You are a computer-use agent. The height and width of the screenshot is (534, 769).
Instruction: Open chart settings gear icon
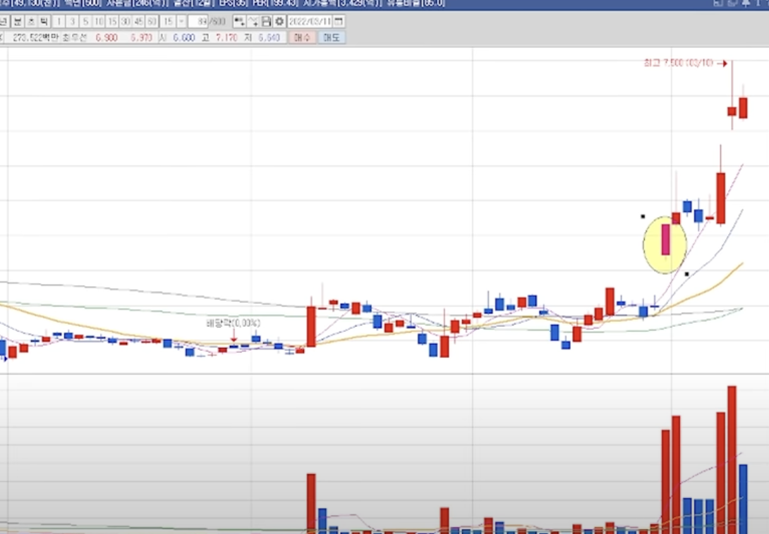click(279, 22)
